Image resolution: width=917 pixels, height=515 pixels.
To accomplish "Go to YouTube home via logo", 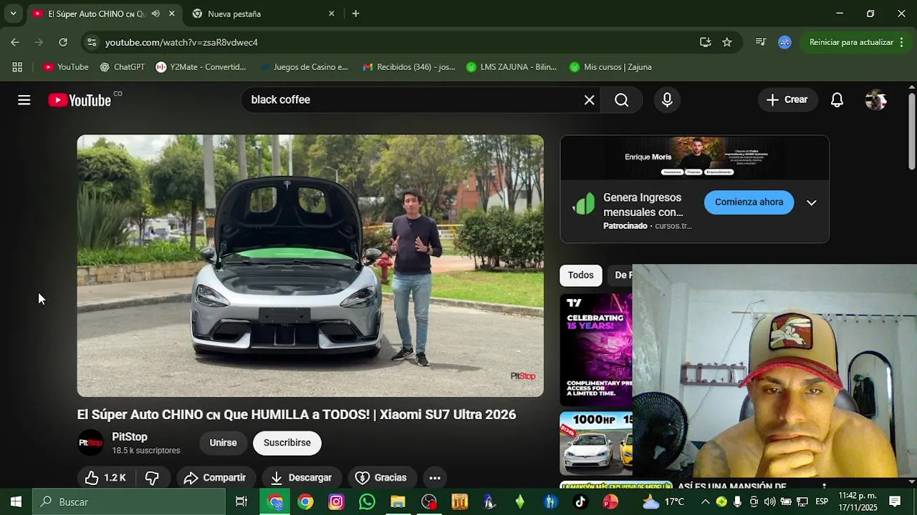I will pyautogui.click(x=80, y=100).
